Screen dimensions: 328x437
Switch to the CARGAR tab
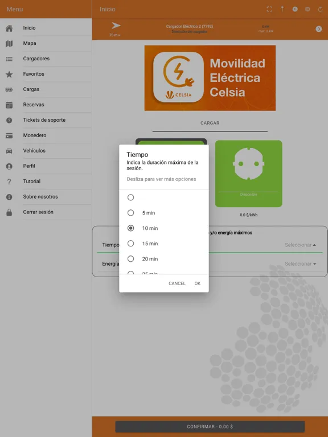210,123
